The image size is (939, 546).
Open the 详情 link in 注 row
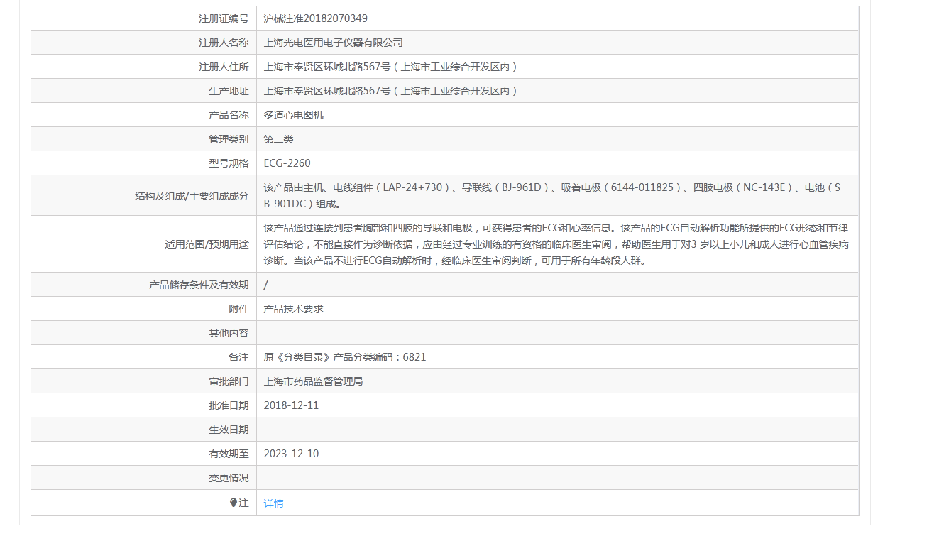273,503
